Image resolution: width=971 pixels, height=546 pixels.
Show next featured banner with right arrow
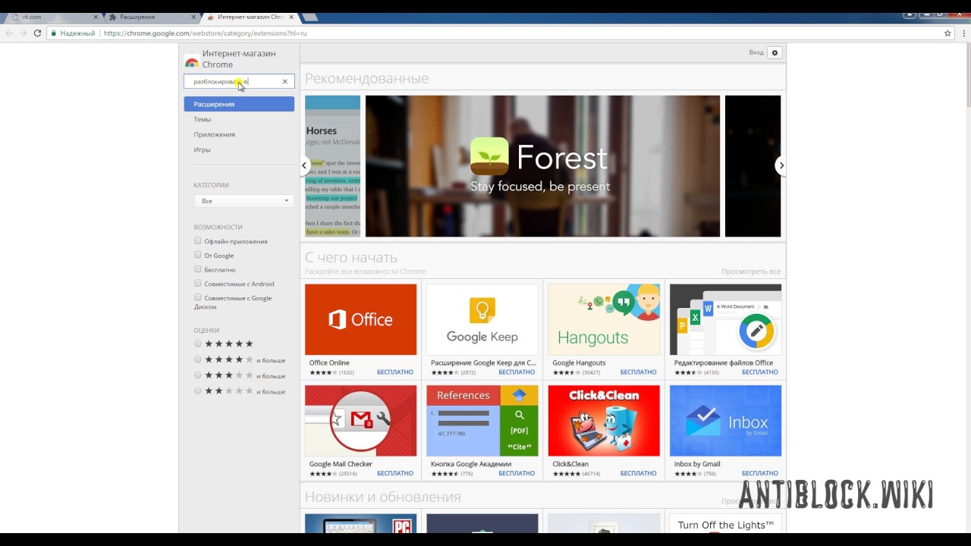[781, 165]
